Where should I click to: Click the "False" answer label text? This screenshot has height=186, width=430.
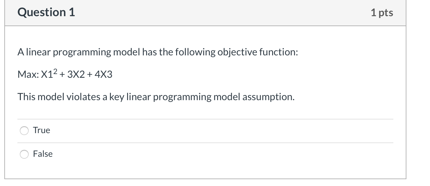click(x=43, y=154)
